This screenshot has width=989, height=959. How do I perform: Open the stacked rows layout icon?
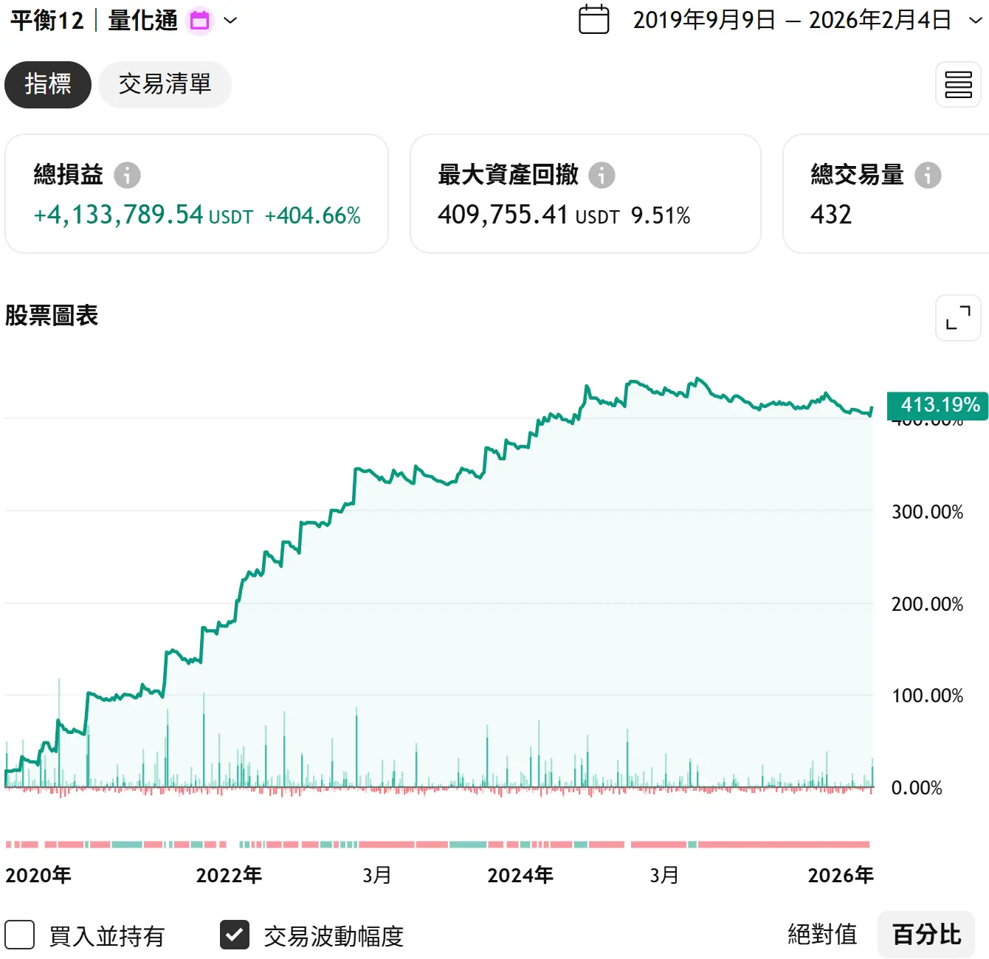click(958, 85)
